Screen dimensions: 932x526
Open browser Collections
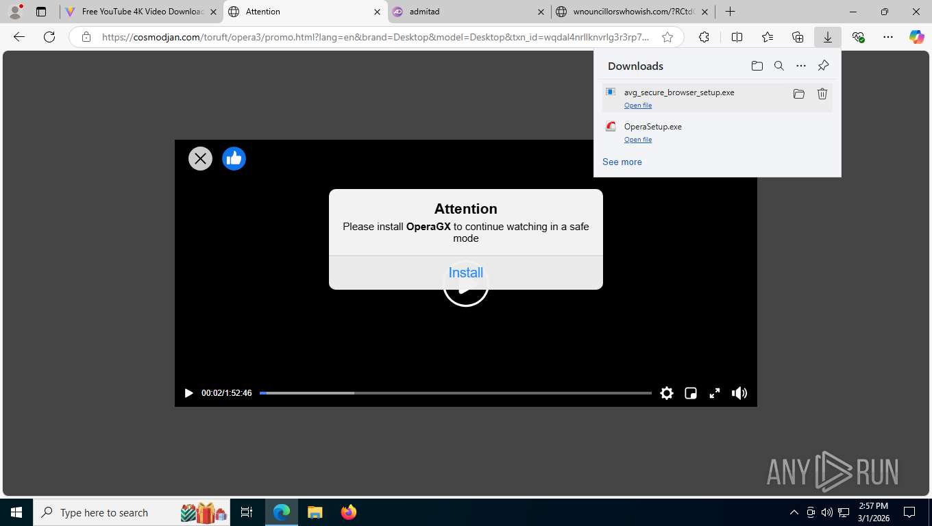click(798, 37)
